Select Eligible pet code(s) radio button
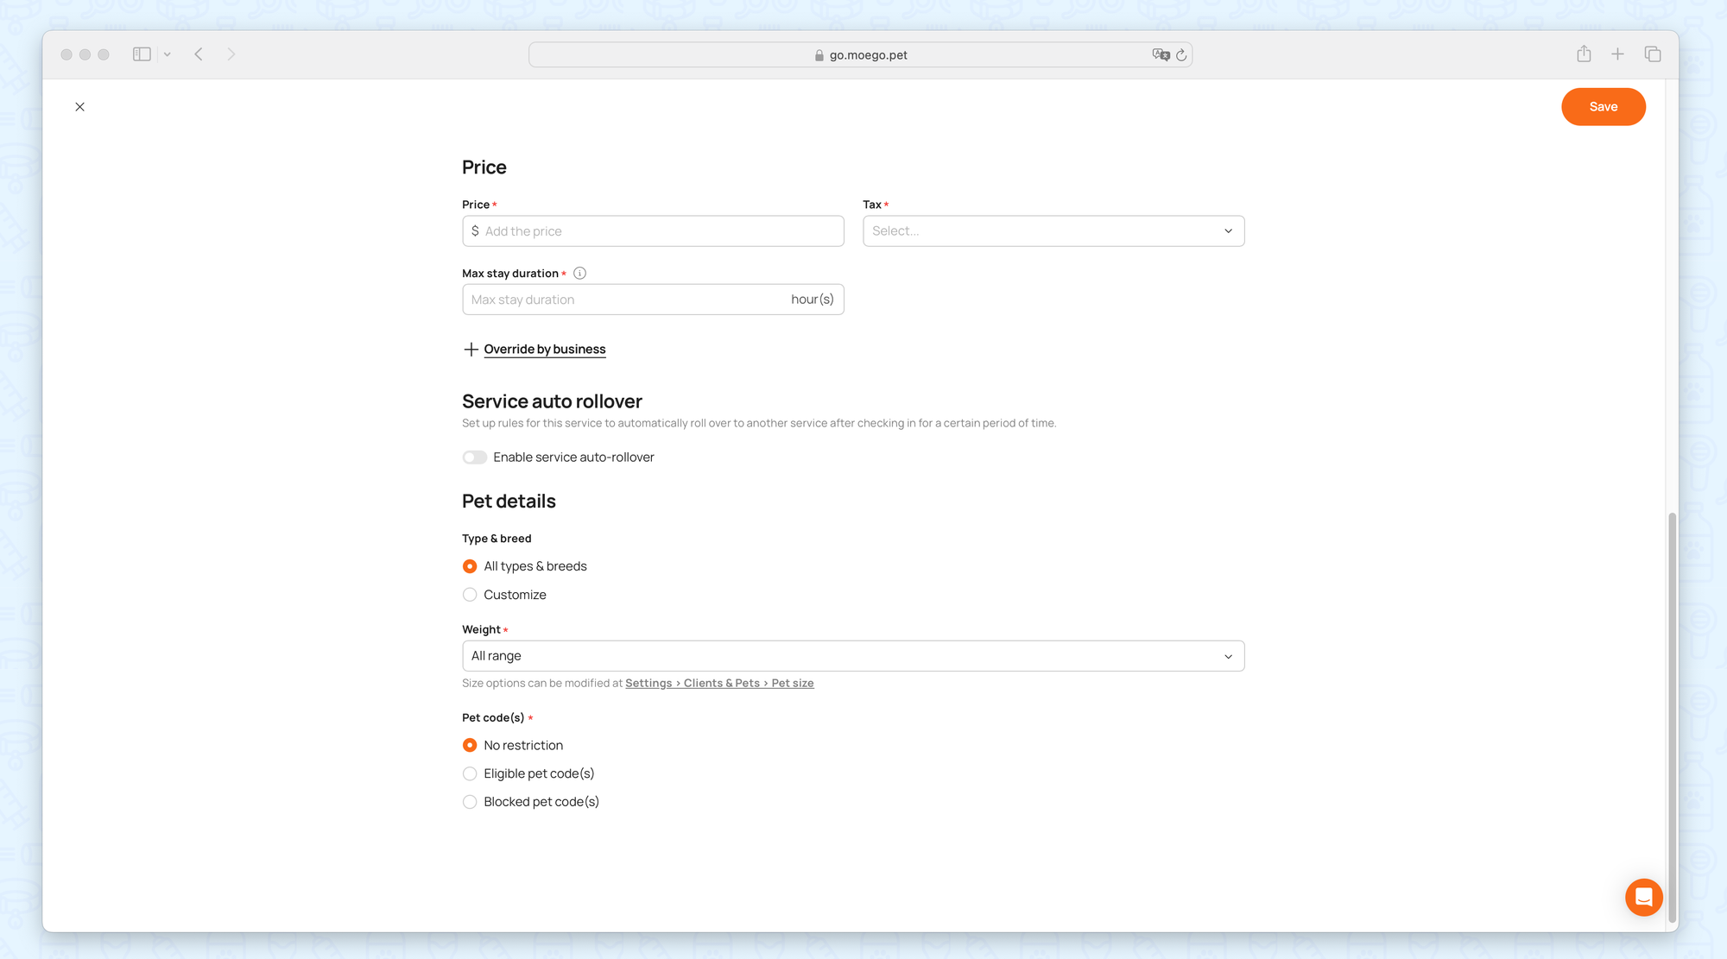This screenshot has height=959, width=1727. pos(470,773)
